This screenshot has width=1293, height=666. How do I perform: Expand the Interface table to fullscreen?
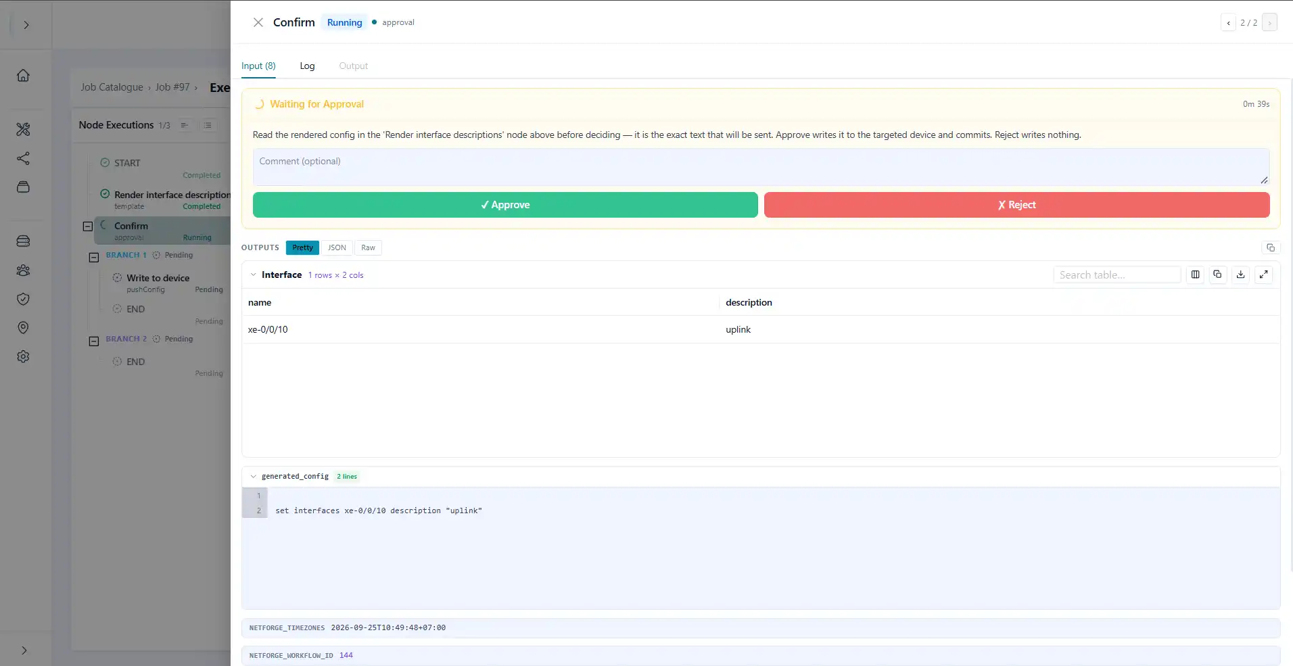click(1264, 275)
